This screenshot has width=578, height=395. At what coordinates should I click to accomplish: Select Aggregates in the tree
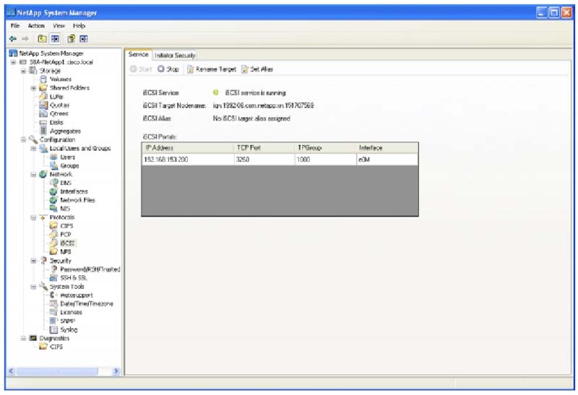[x=65, y=131]
